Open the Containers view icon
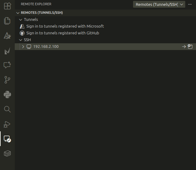196x170 pixels. pyautogui.click(x=7, y=153)
